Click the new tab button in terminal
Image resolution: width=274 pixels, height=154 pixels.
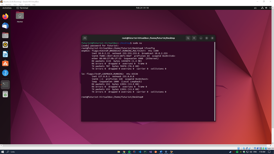pos(85,38)
